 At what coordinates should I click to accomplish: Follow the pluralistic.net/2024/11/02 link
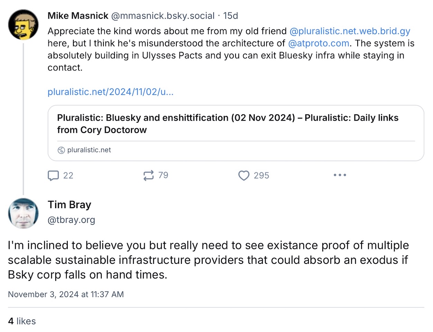111,92
